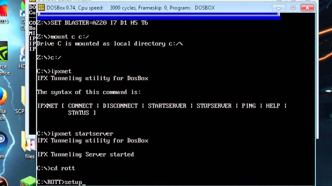Maximize the DOSBox 0.74 window
Screen dimensions: 332x186
pyautogui.click(x=293, y=8)
